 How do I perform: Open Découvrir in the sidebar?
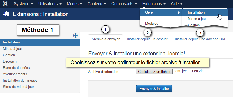point(10,61)
